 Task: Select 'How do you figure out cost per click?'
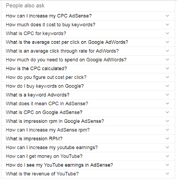88,77
